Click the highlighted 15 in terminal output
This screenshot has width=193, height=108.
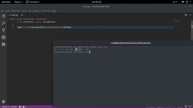tap(76, 49)
